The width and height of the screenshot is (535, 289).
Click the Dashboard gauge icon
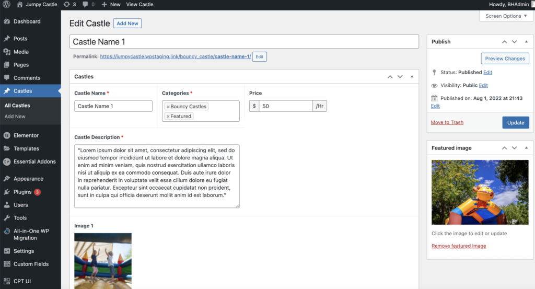point(7,21)
